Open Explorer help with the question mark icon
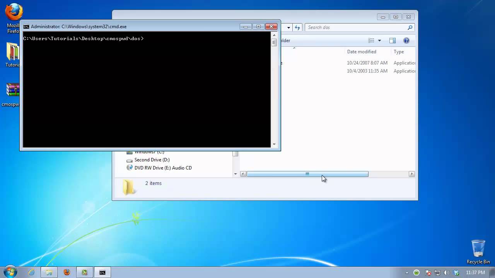Screen dimensions: 495x278 tap(406, 41)
